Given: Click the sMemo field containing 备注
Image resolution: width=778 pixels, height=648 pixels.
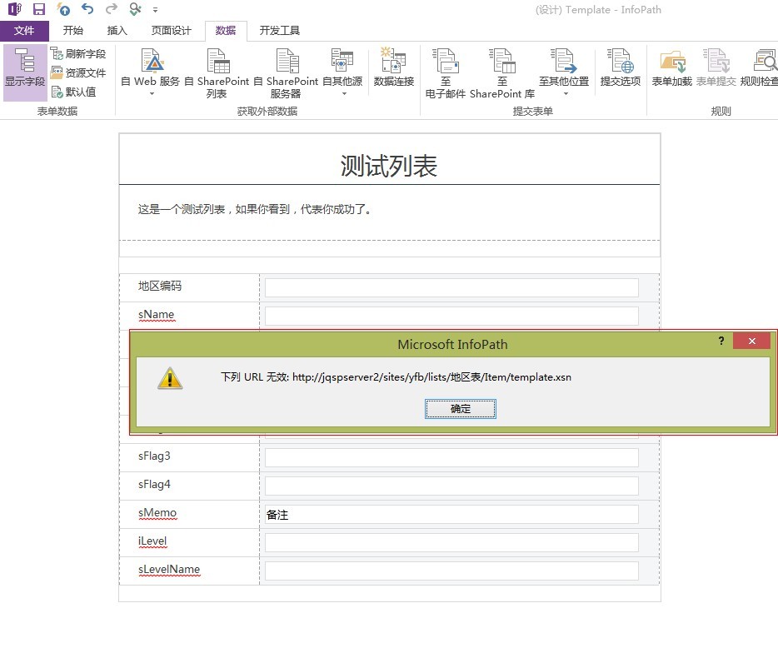Looking at the screenshot, I should (451, 515).
